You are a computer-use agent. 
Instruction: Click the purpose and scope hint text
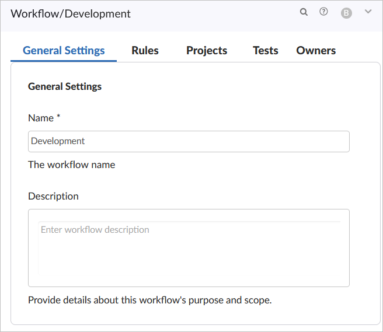149,300
